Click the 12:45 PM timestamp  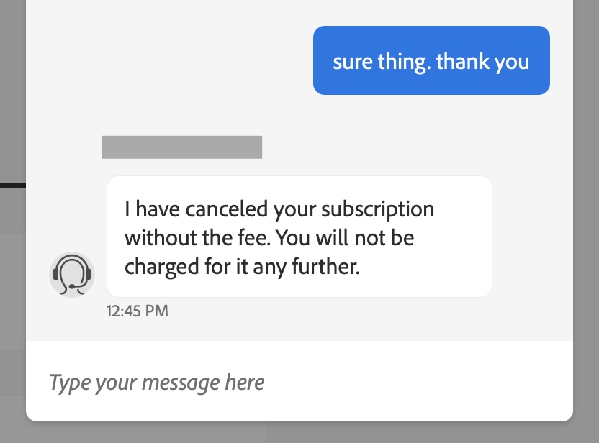[137, 311]
